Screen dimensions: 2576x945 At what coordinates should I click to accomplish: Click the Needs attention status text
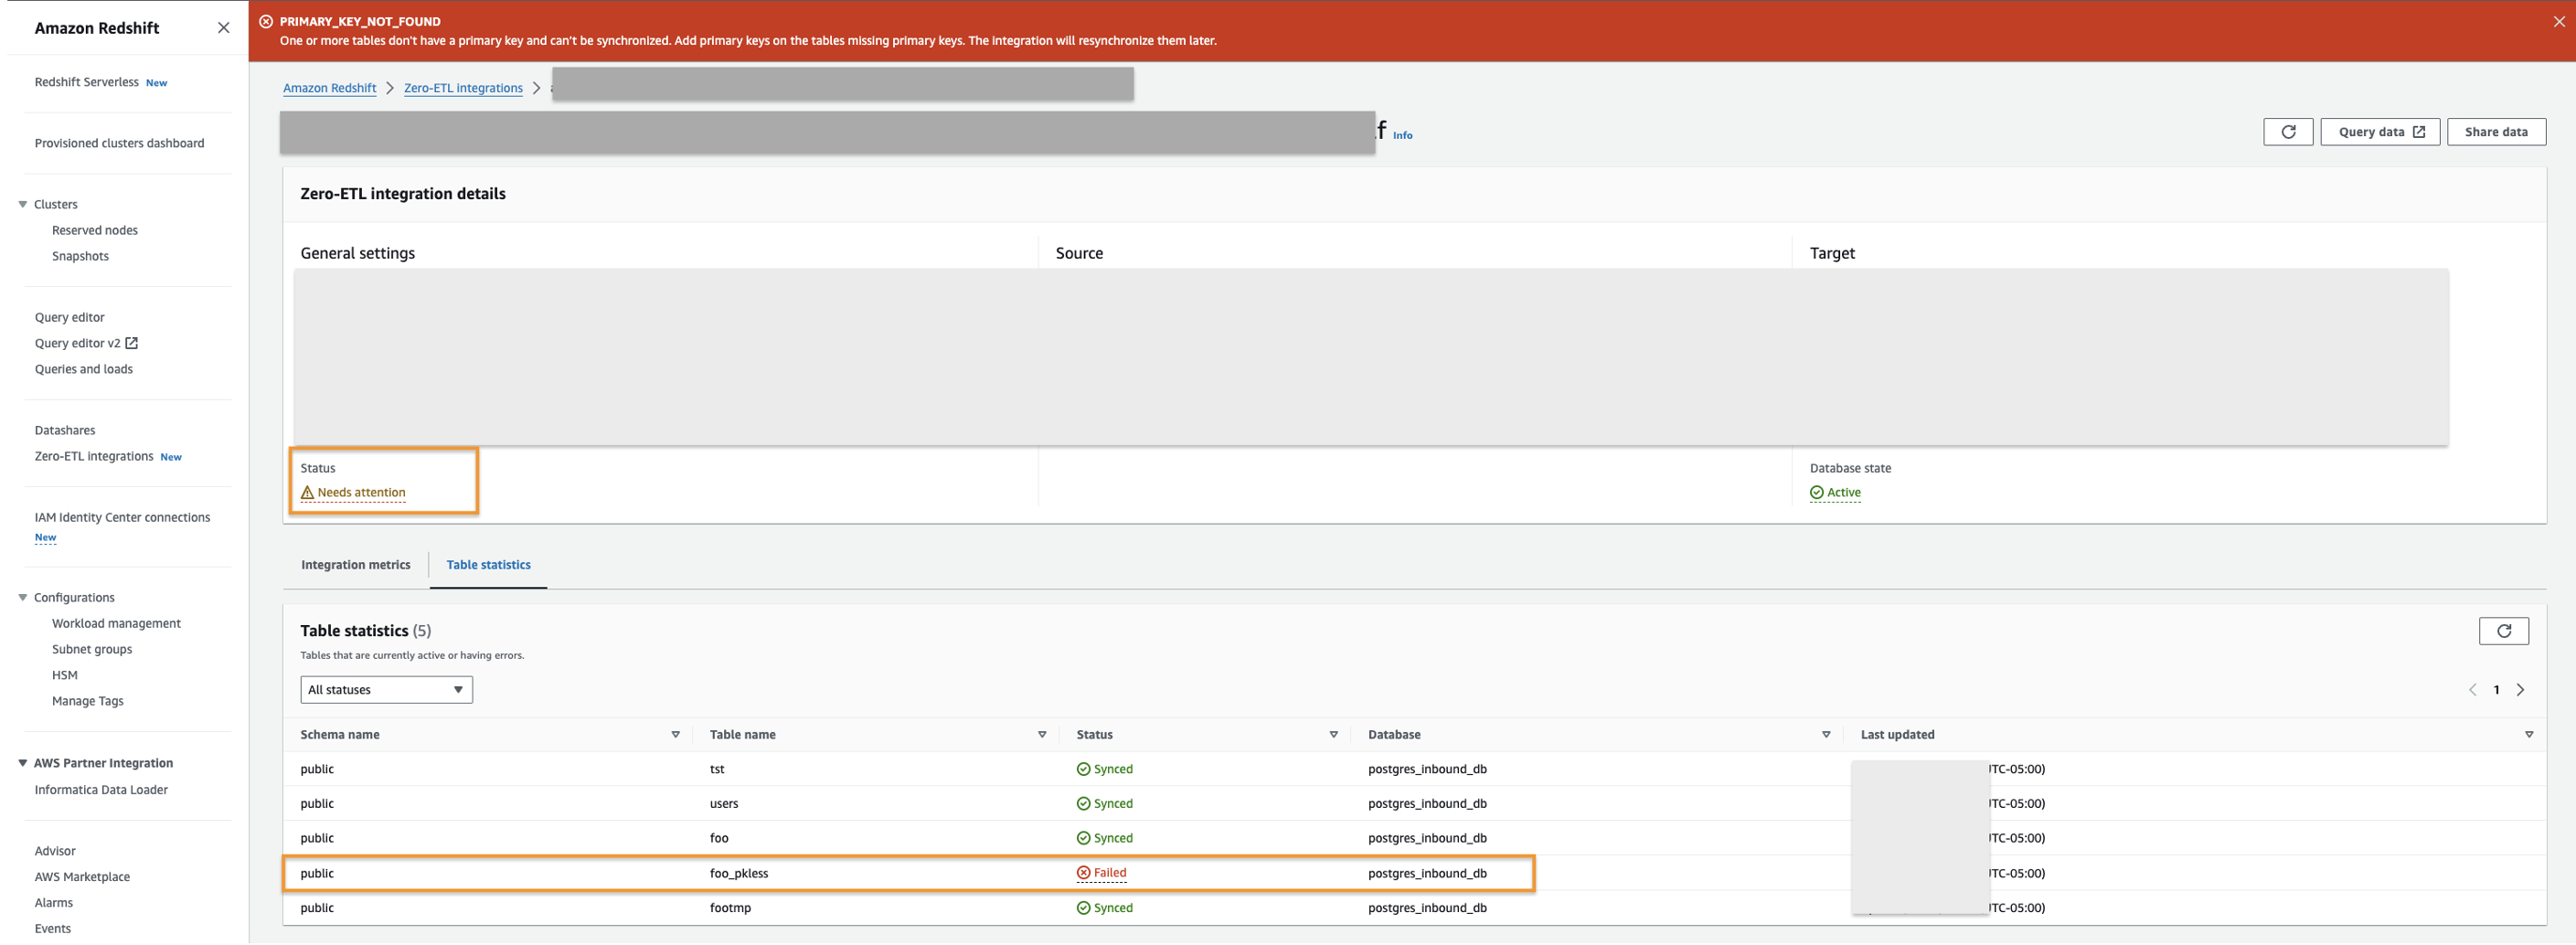coord(361,493)
